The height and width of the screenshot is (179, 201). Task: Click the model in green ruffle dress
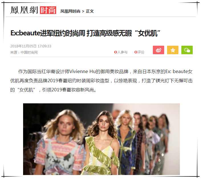click(101, 142)
